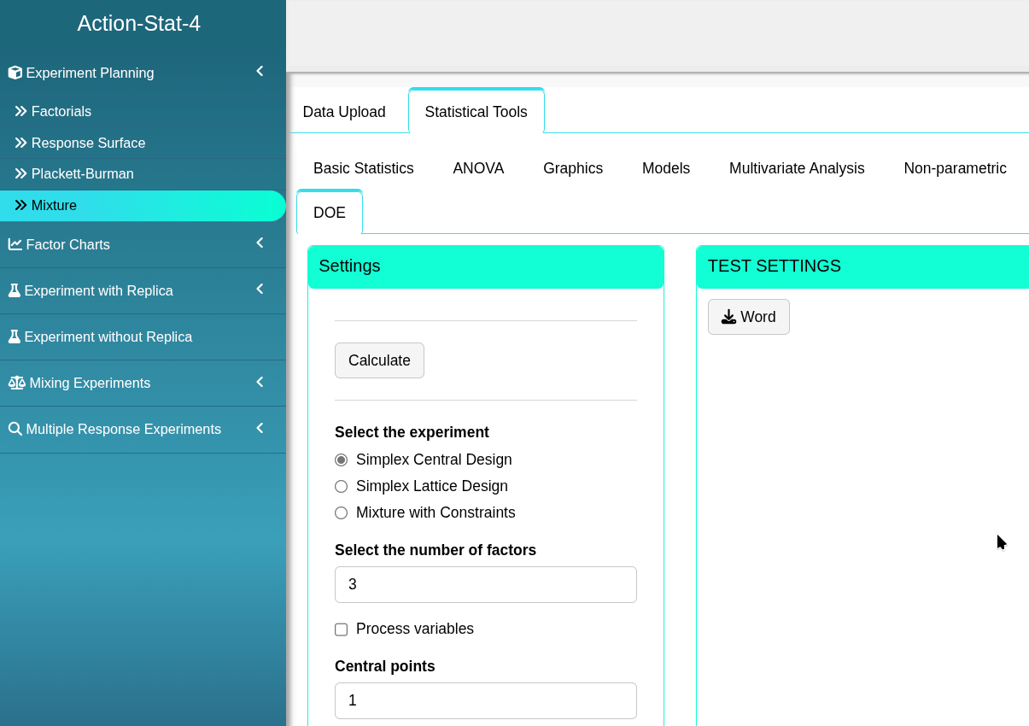Screen dimensions: 1029x726
Task: Expand the Factor Charts section chevron
Action: (x=260, y=243)
